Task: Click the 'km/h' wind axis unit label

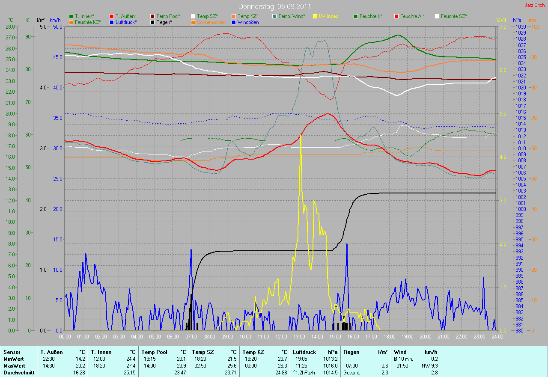Action: 55,20
